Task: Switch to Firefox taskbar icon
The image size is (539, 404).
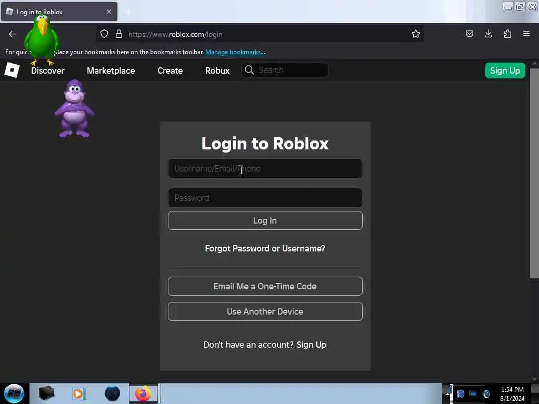Action: 143,393
